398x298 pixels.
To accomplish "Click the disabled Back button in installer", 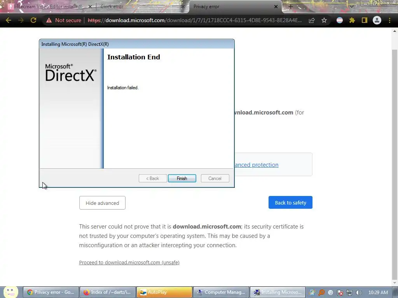I will (153, 178).
